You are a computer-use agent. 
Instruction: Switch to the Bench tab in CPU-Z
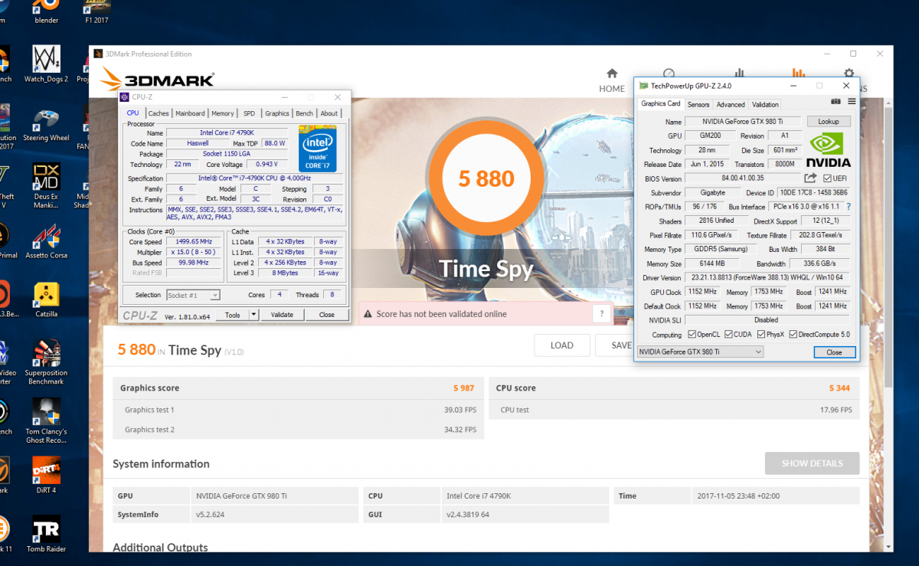click(x=305, y=113)
